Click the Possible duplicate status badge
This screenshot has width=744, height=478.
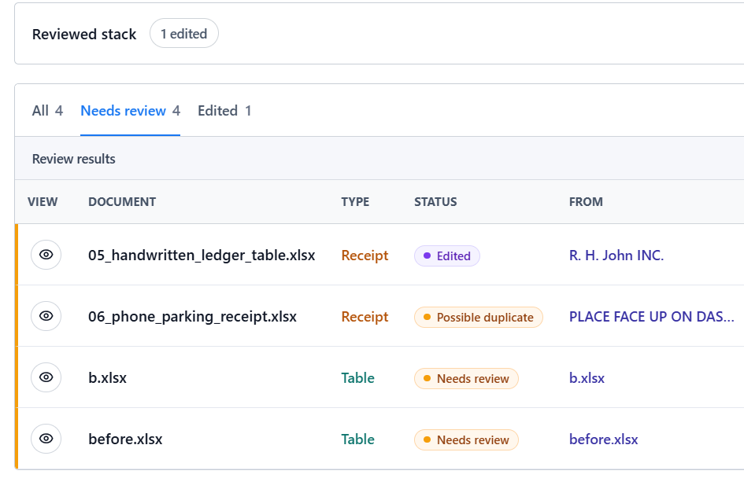coord(479,318)
